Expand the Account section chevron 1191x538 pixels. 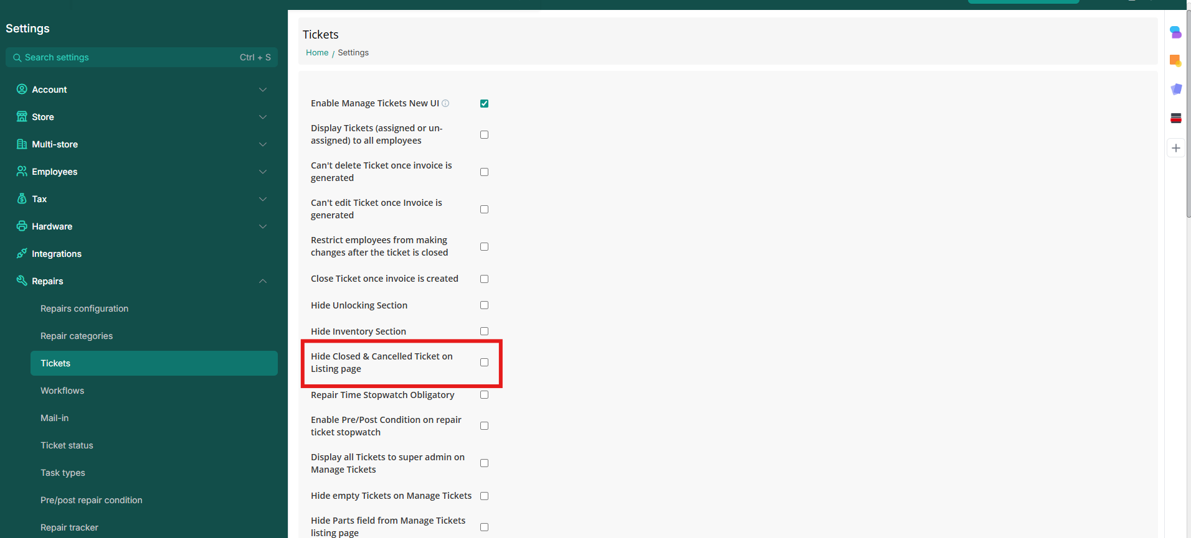pos(263,90)
